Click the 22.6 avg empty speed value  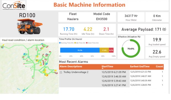click(157, 52)
